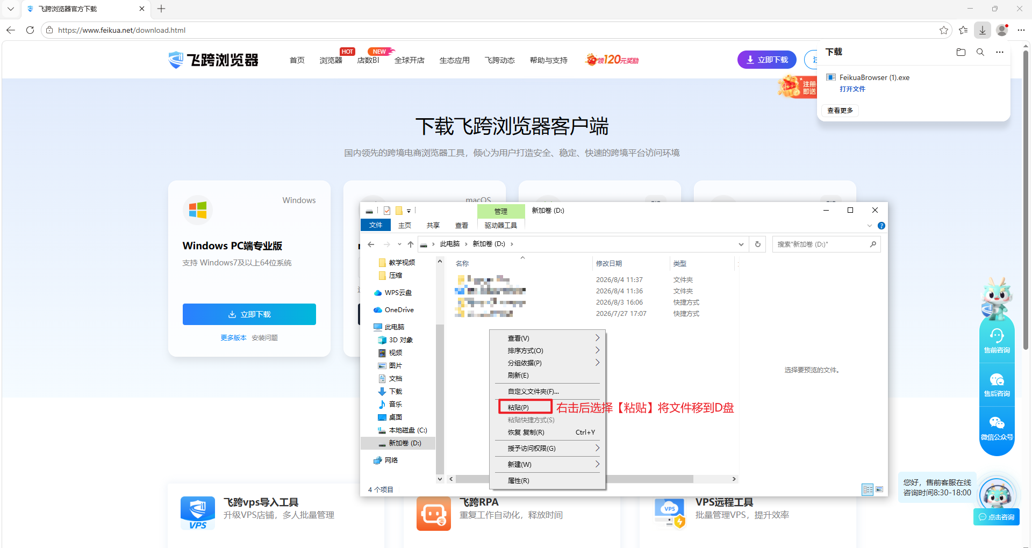Click the properties icon in Explorer quick access toolbar
Screen dimensions: 1032x548
[387, 211]
